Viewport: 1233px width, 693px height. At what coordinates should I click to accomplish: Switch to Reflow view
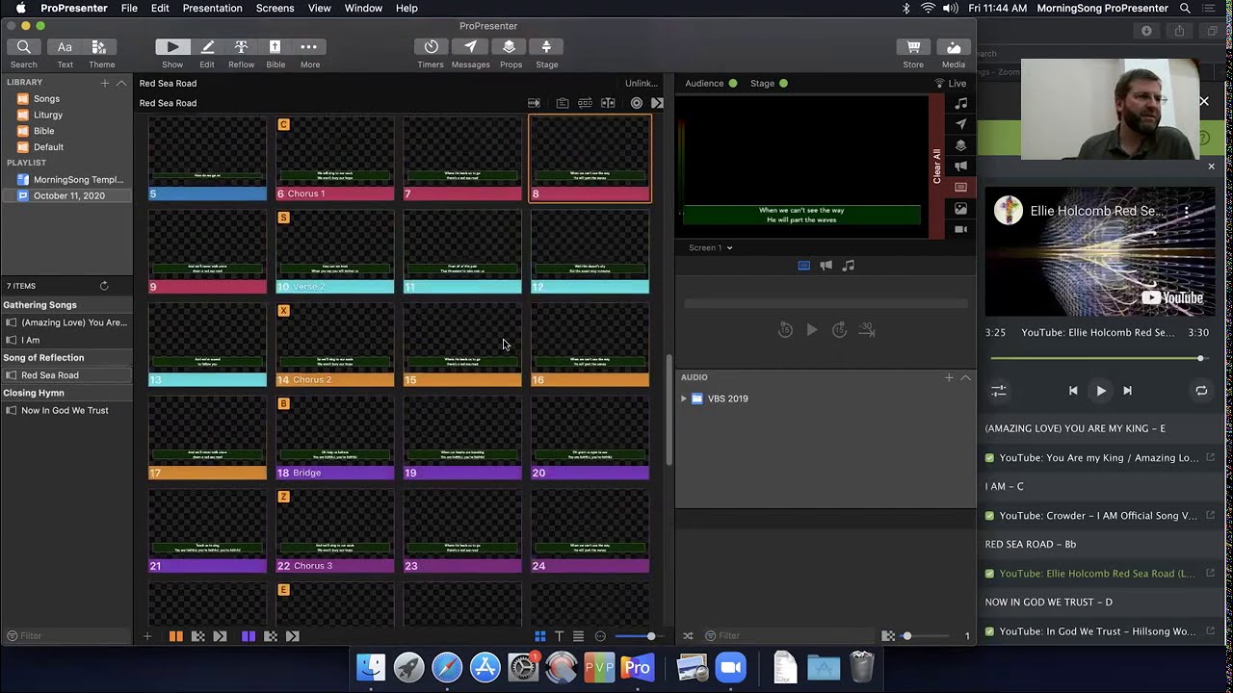[x=241, y=47]
